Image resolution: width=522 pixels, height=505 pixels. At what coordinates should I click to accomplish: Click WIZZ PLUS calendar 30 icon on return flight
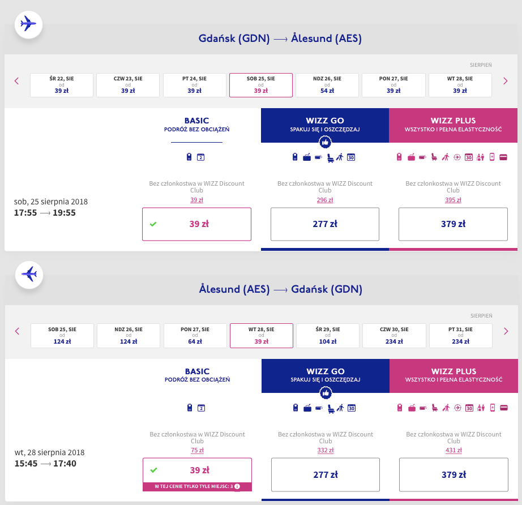click(x=469, y=408)
